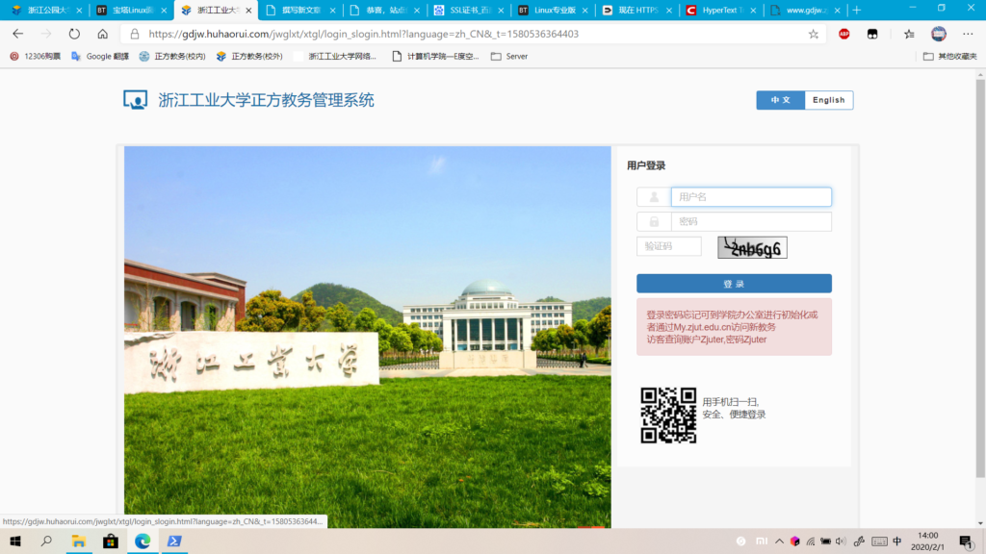
Task: Open the Google 翻译 bookmark
Action: tap(100, 56)
